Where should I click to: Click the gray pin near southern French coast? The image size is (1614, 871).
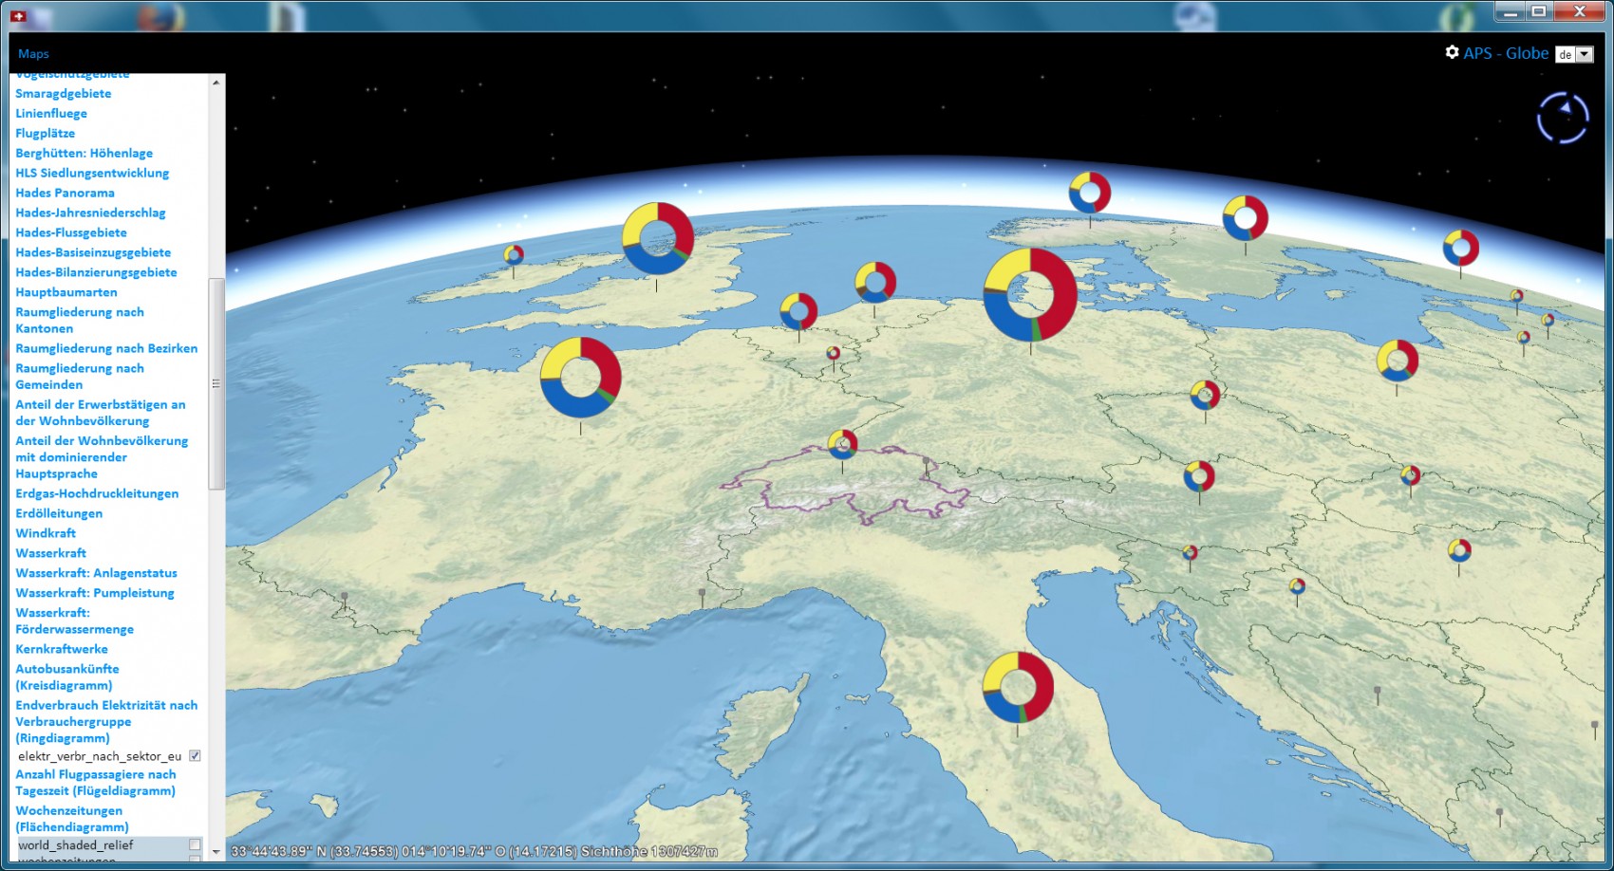(x=702, y=598)
